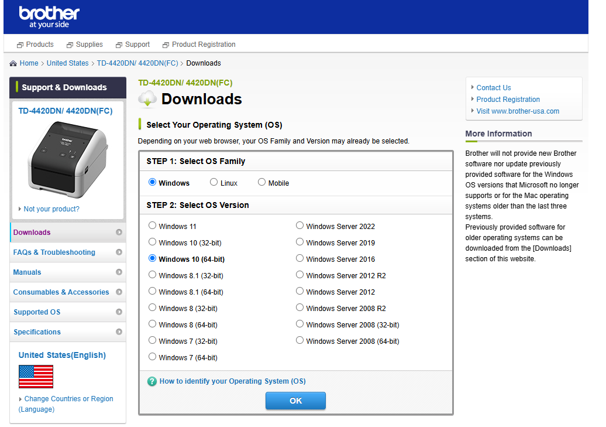Choose Windows 11 radio button
This screenshot has height=427, width=606.
[x=152, y=226]
